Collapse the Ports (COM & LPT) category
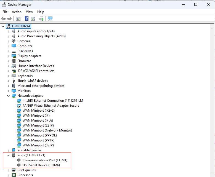 coord(8,155)
